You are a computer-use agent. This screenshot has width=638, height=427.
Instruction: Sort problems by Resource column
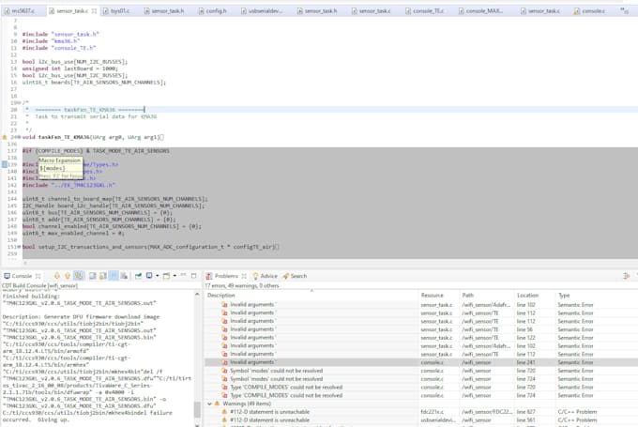click(439, 295)
